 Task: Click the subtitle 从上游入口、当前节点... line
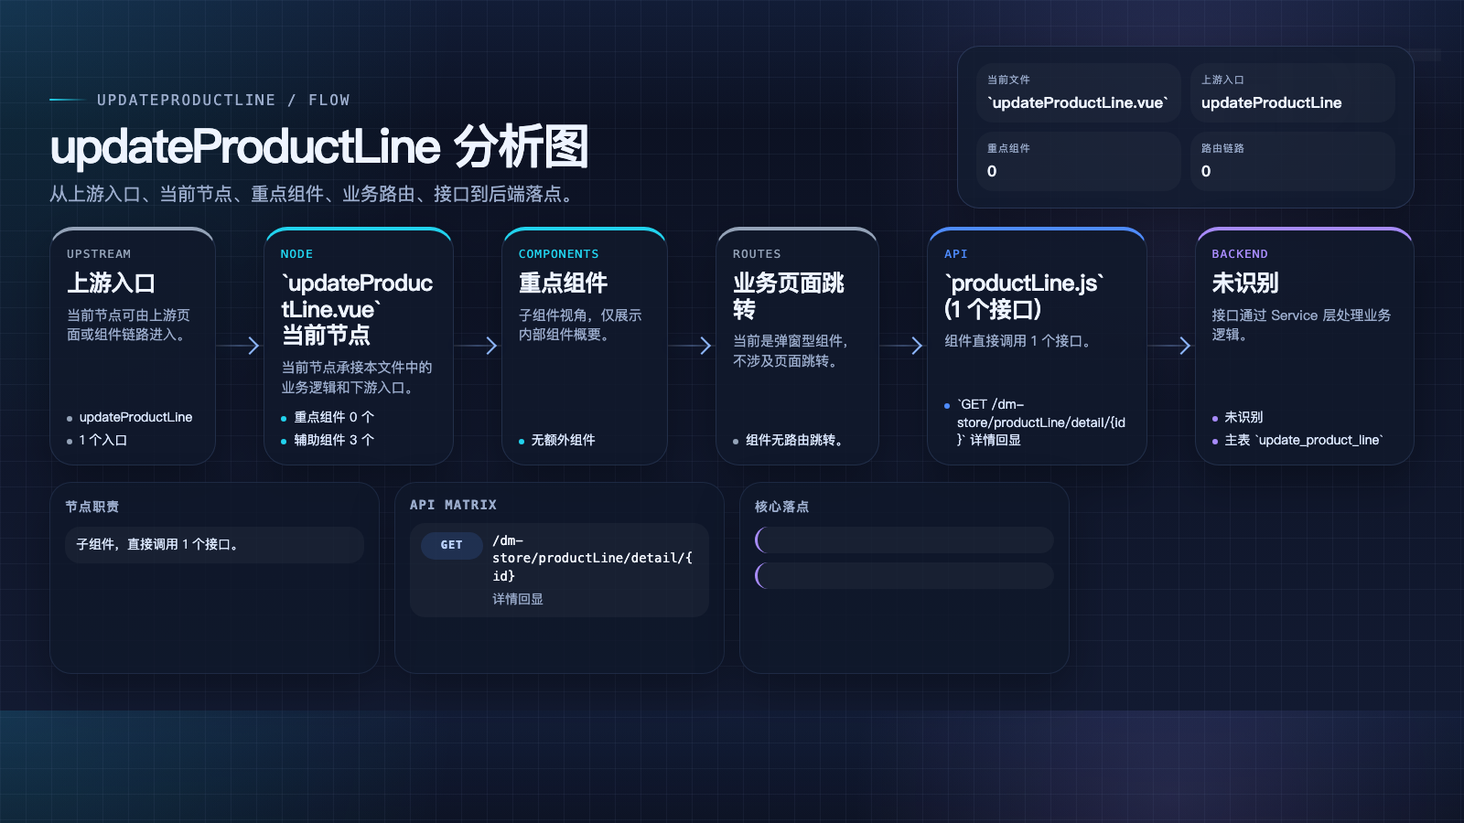click(x=315, y=194)
